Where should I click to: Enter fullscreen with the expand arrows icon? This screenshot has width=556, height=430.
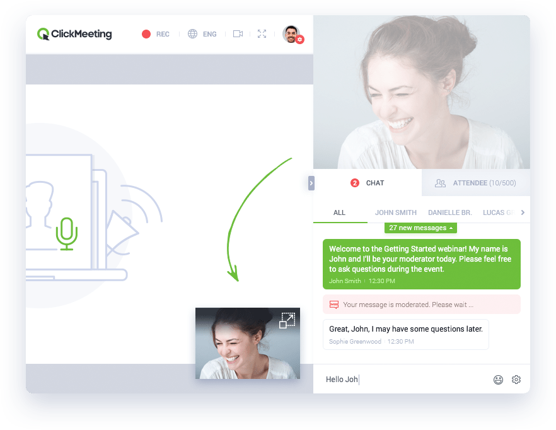262,34
